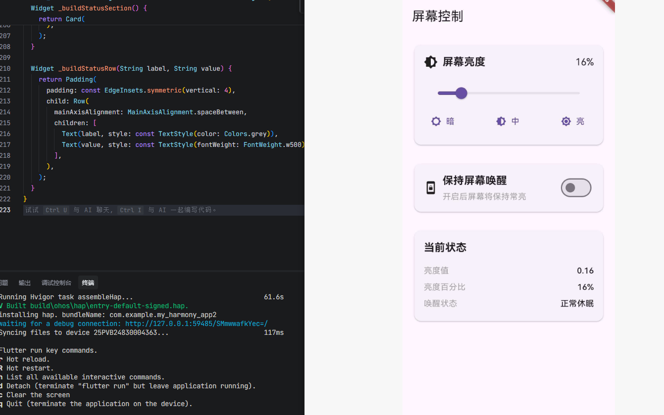Click the 当前状态 card header
664x415 pixels.
pyautogui.click(x=444, y=247)
